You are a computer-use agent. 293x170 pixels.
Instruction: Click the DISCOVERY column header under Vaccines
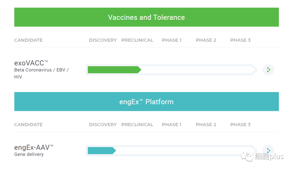click(x=103, y=40)
